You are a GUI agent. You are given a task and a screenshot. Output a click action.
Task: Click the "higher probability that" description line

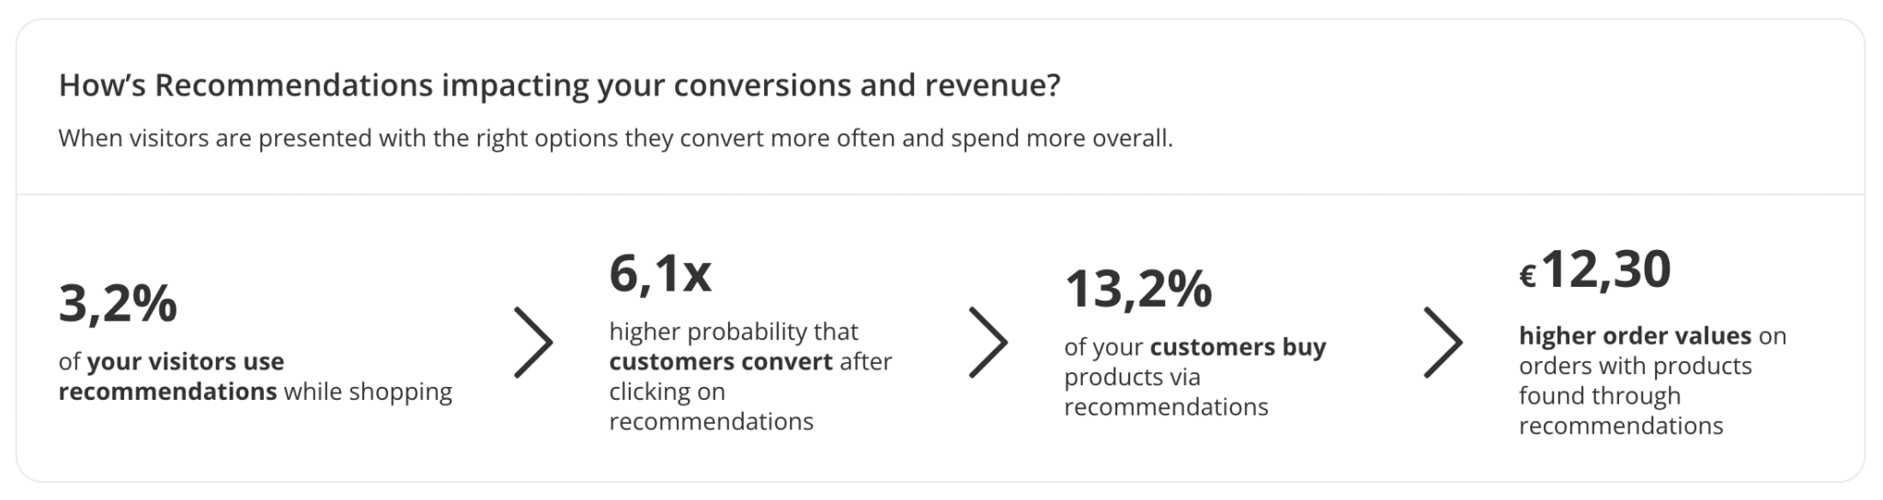point(733,331)
